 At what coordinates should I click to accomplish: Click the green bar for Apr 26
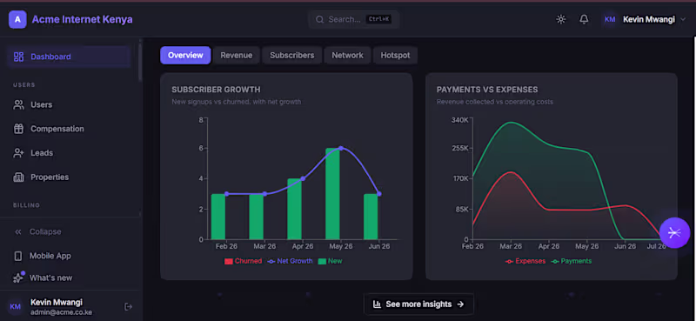pos(294,209)
